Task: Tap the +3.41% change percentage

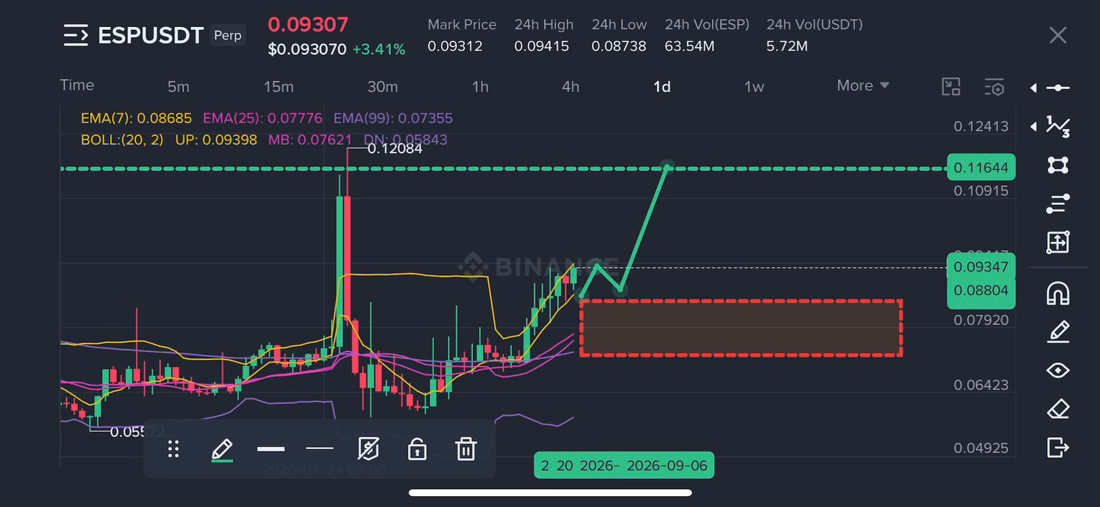Action: tap(379, 49)
